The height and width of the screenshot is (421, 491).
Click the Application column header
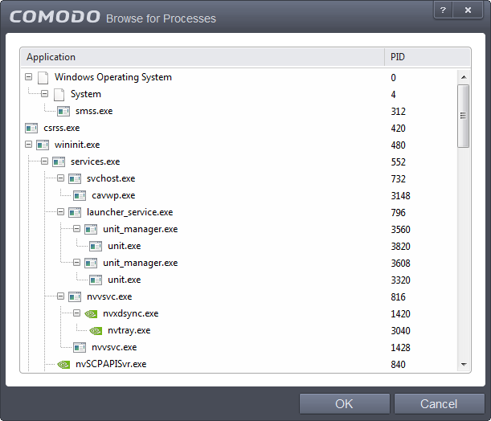201,57
